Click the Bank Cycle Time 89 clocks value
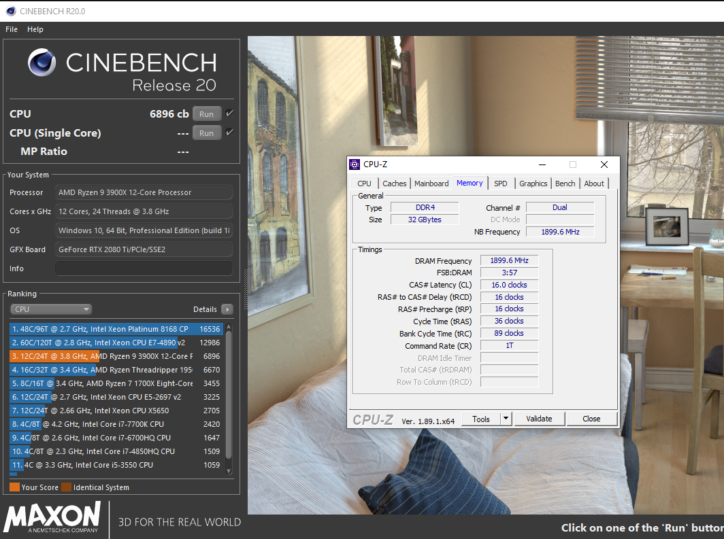724x539 pixels. (509, 333)
